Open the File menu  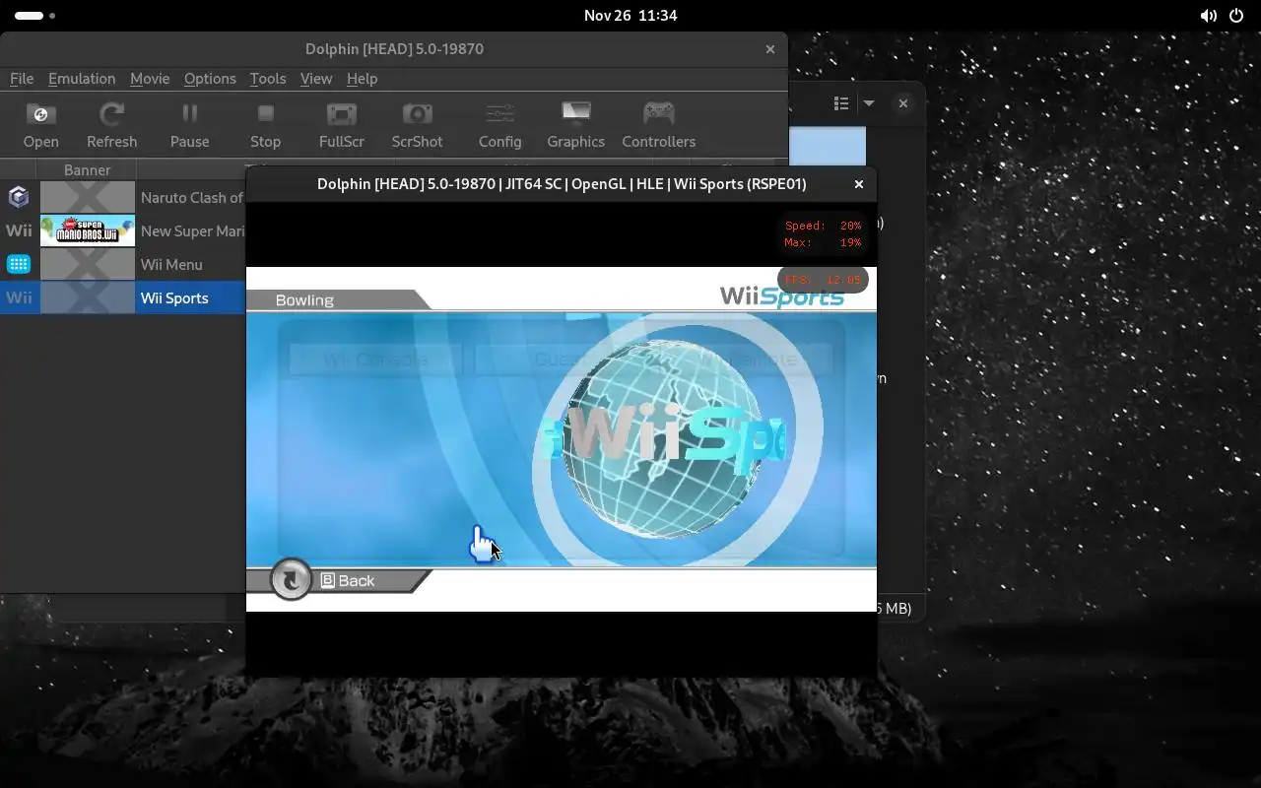coord(22,79)
